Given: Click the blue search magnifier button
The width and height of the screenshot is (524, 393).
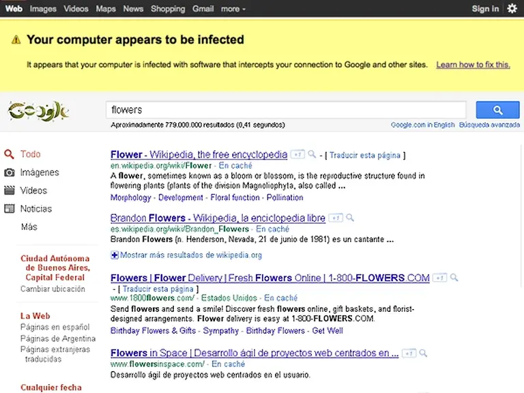Looking at the screenshot, I should 497,110.
